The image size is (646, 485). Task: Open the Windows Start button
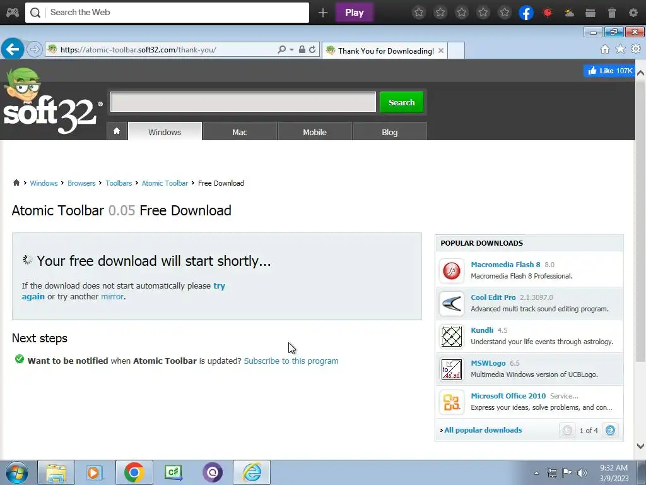(x=17, y=472)
